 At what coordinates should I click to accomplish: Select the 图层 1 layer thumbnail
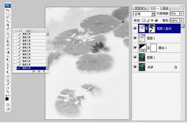tap(142, 57)
